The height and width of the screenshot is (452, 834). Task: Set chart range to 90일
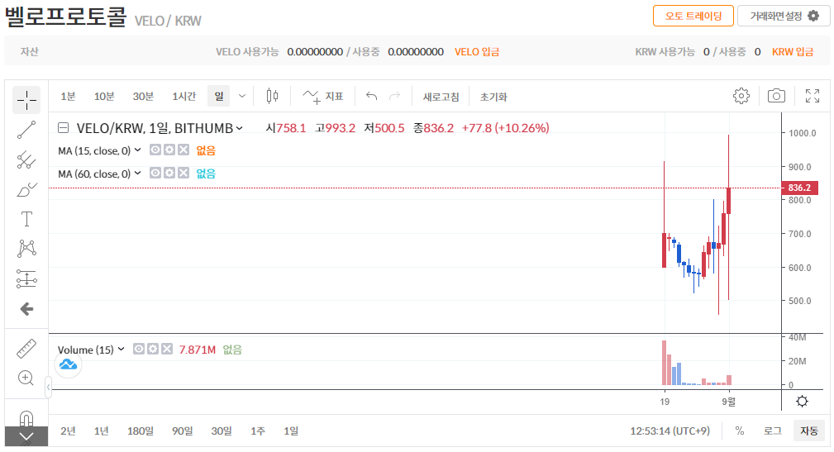pos(183,431)
